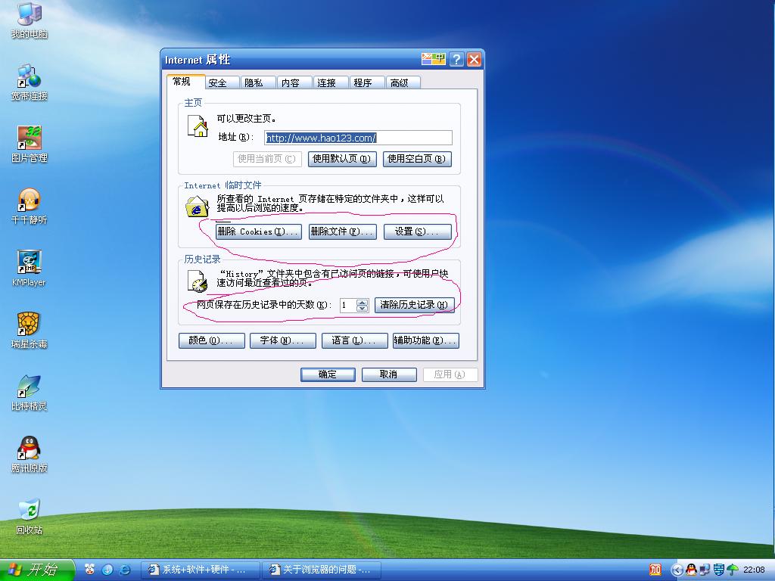Switch to the 高级 tab
775x581 pixels.
point(400,83)
